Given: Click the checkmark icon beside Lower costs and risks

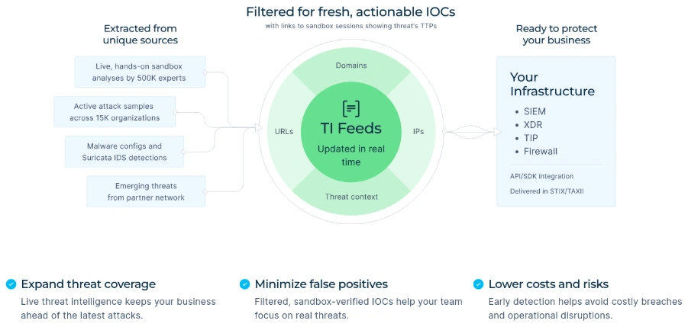Looking at the screenshot, I should pyautogui.click(x=478, y=284).
